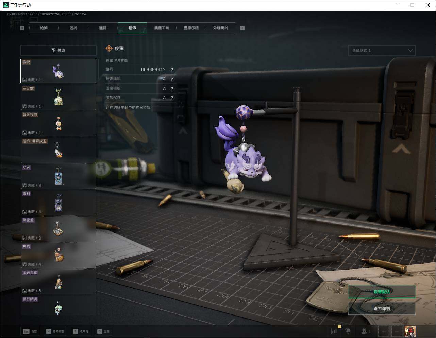
Task: Open the 道具 items tab
Action: (103, 28)
